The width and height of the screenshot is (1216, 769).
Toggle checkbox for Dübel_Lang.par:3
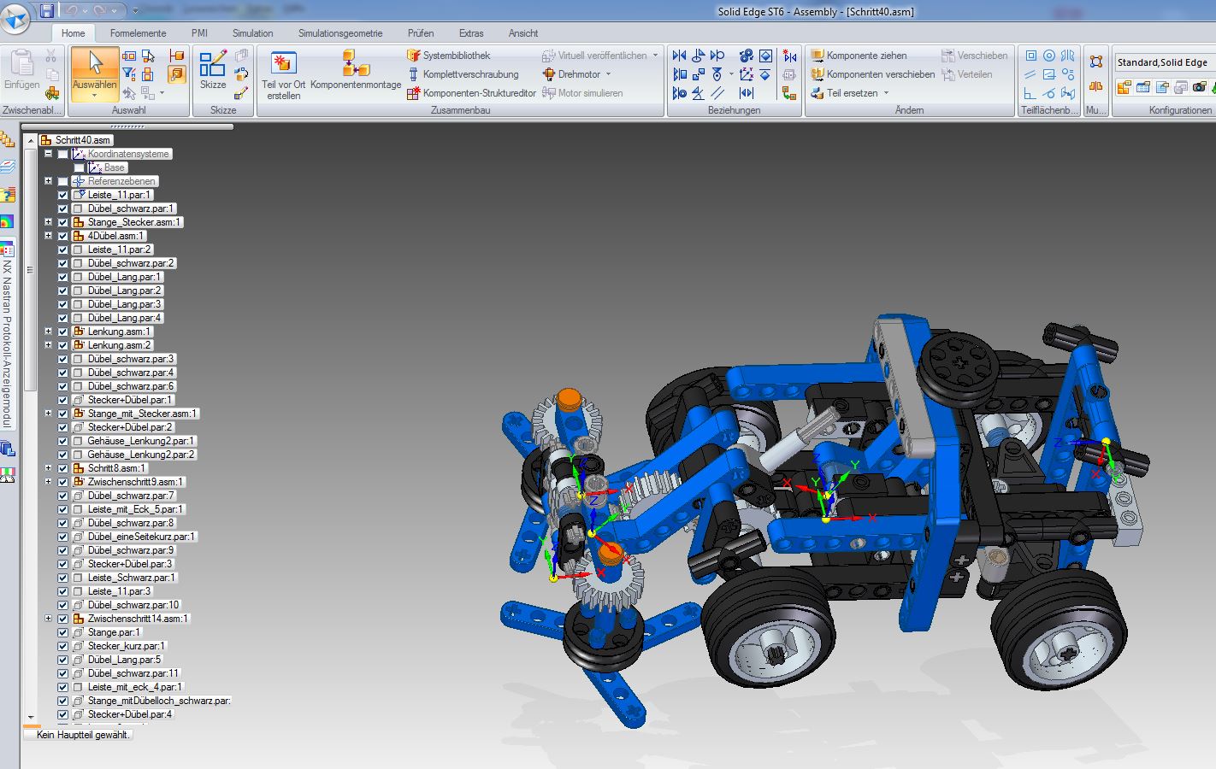(63, 304)
